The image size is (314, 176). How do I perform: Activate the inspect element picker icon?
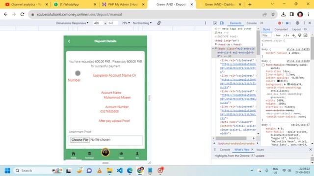tap(215, 23)
